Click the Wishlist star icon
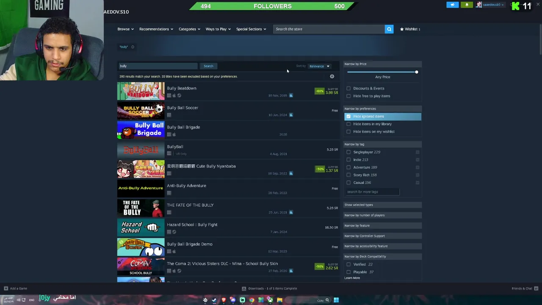542x305 pixels. pyautogui.click(x=402, y=29)
